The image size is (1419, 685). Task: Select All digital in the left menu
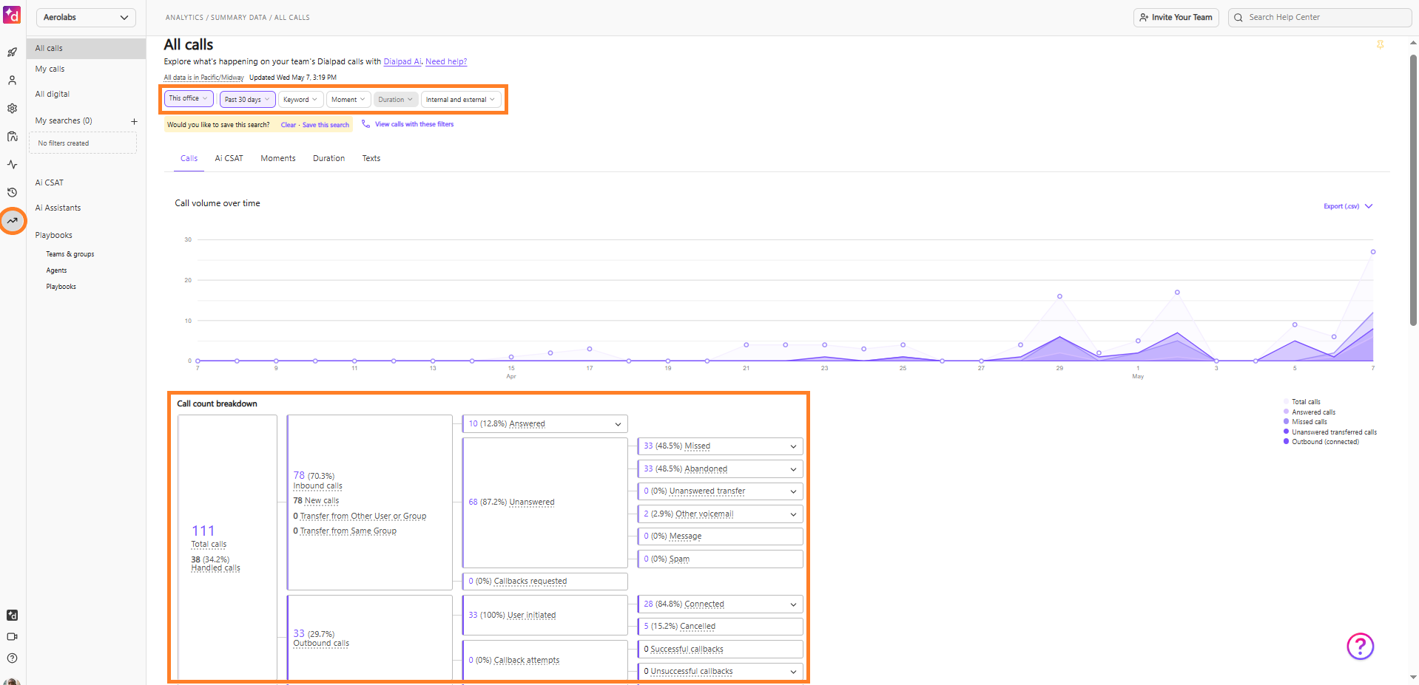click(x=52, y=95)
